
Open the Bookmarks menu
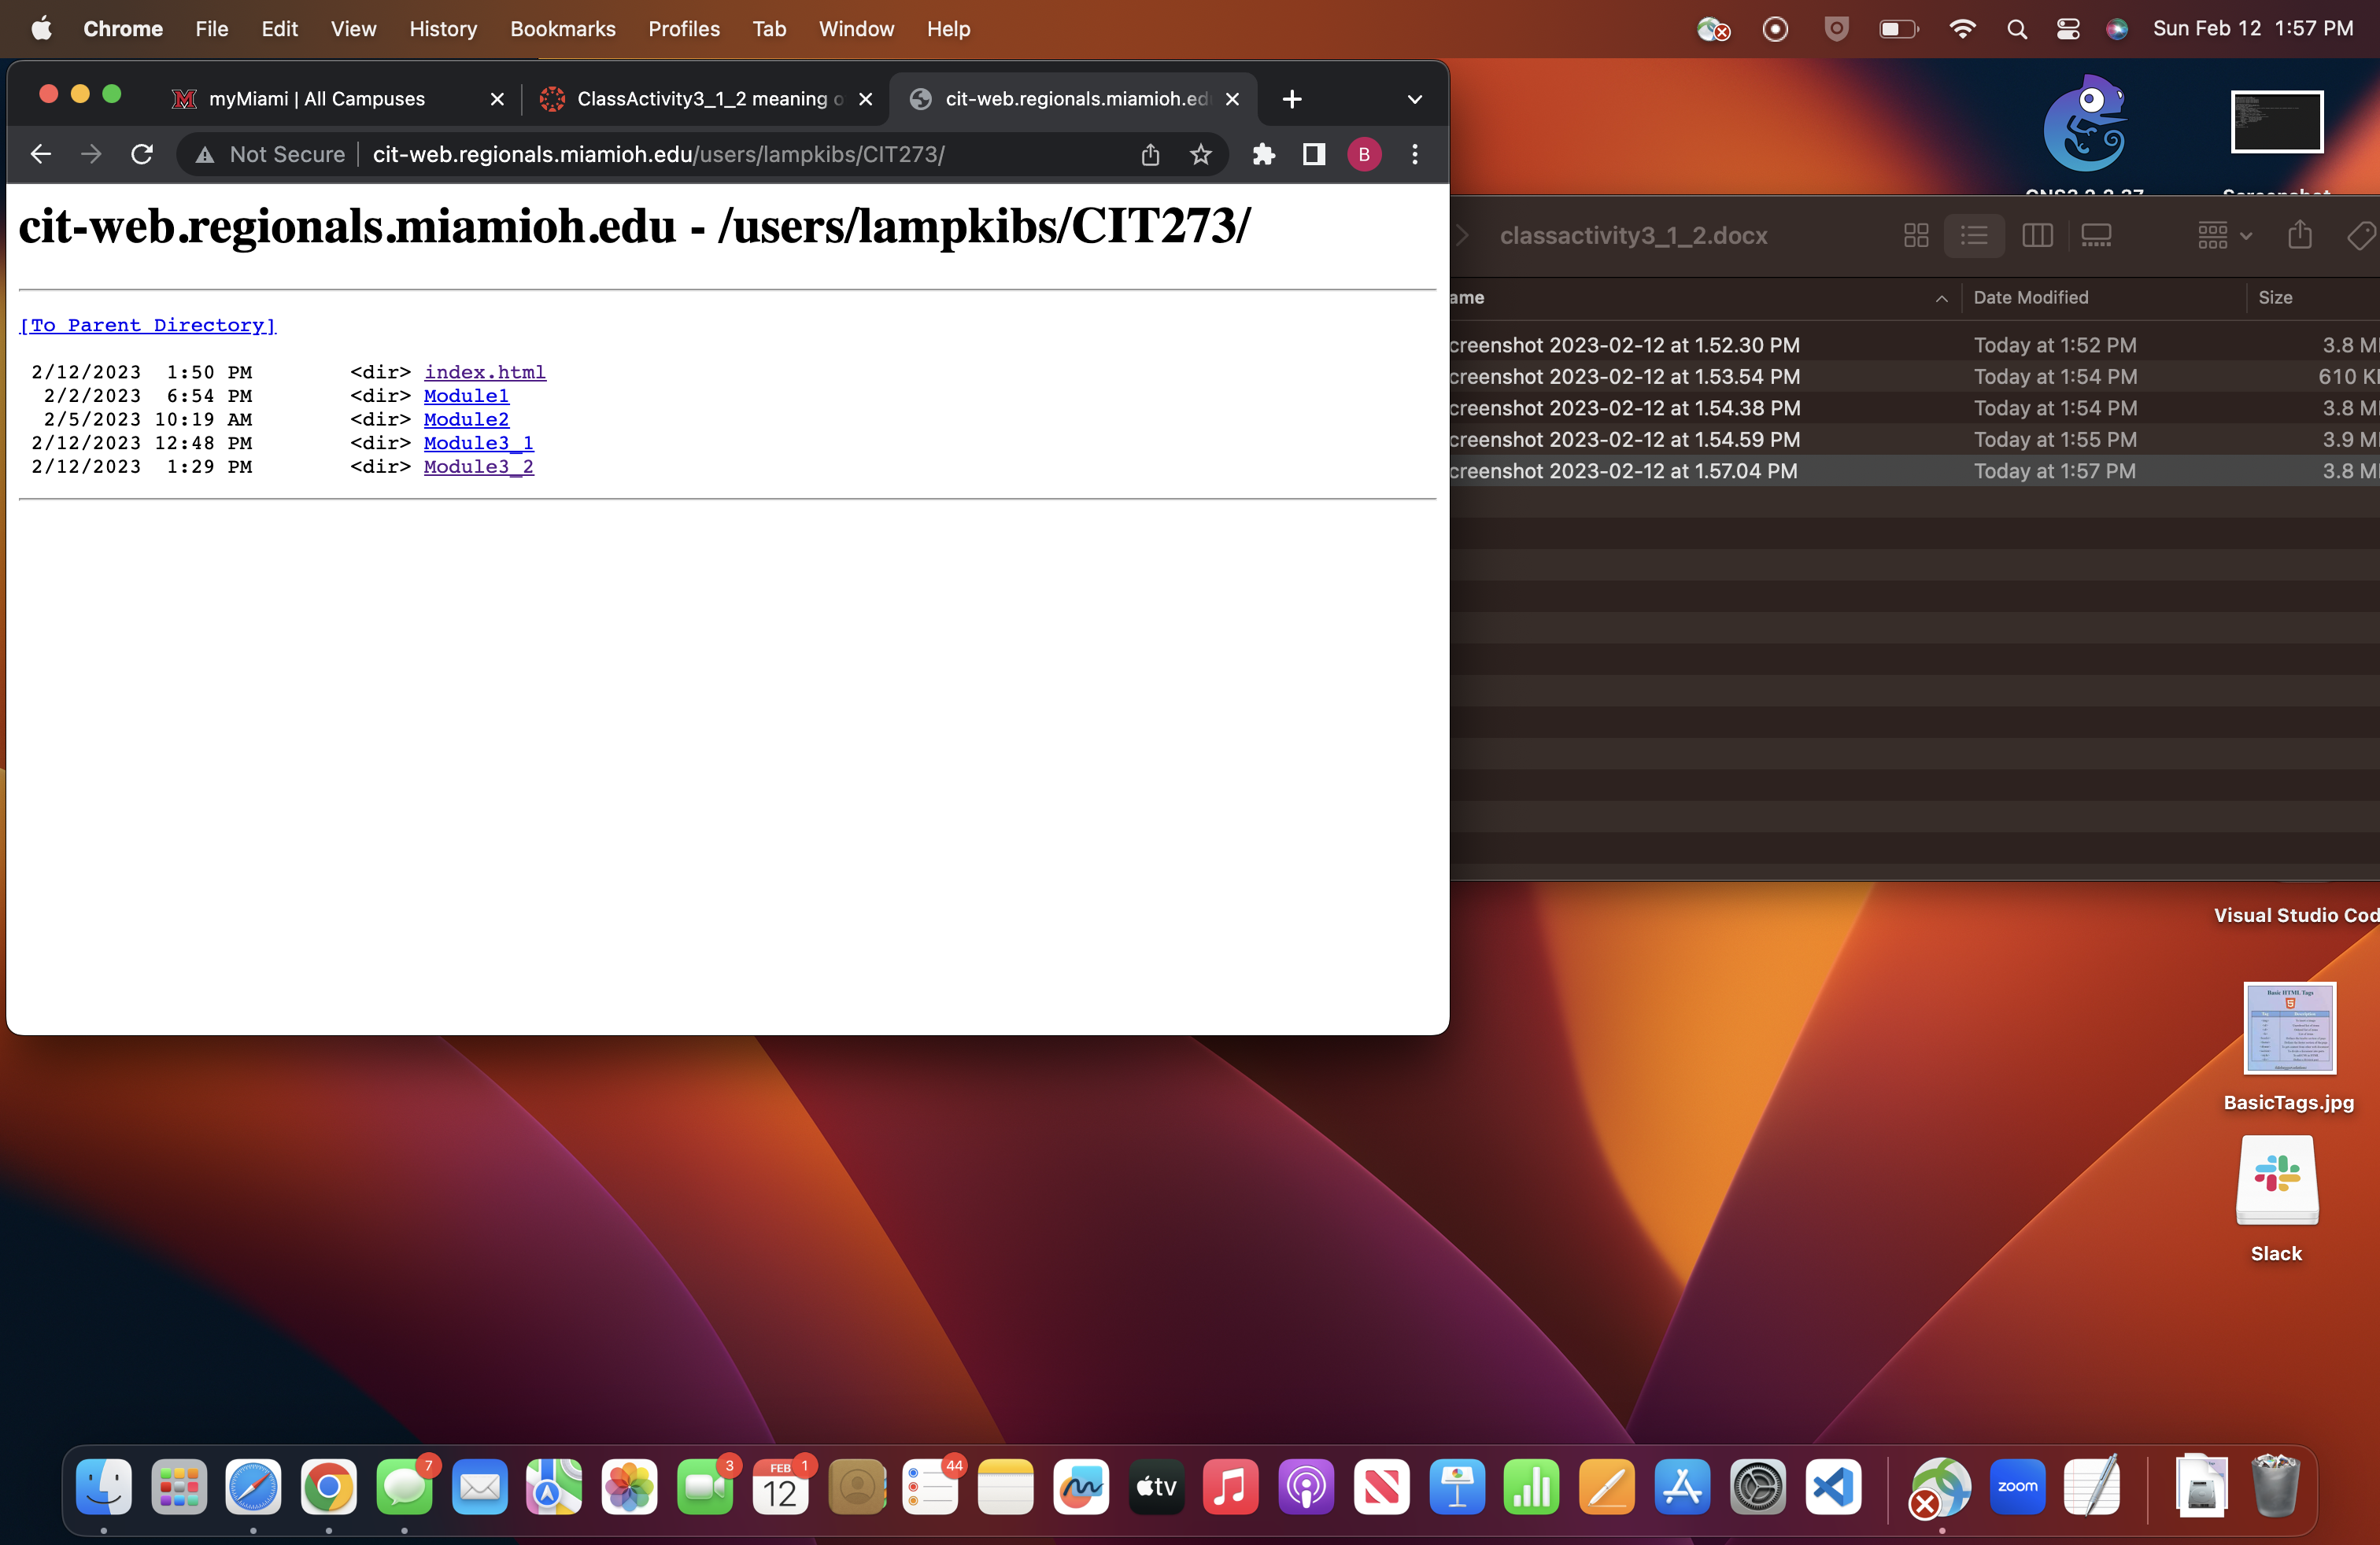tap(563, 29)
